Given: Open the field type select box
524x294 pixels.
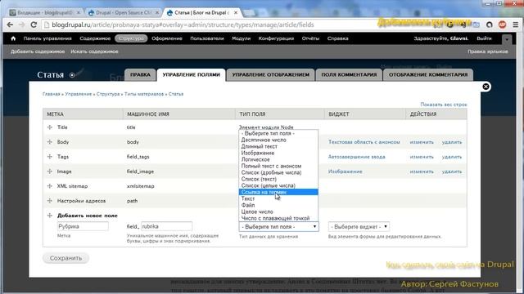Looking at the screenshot, I should coord(278,227).
